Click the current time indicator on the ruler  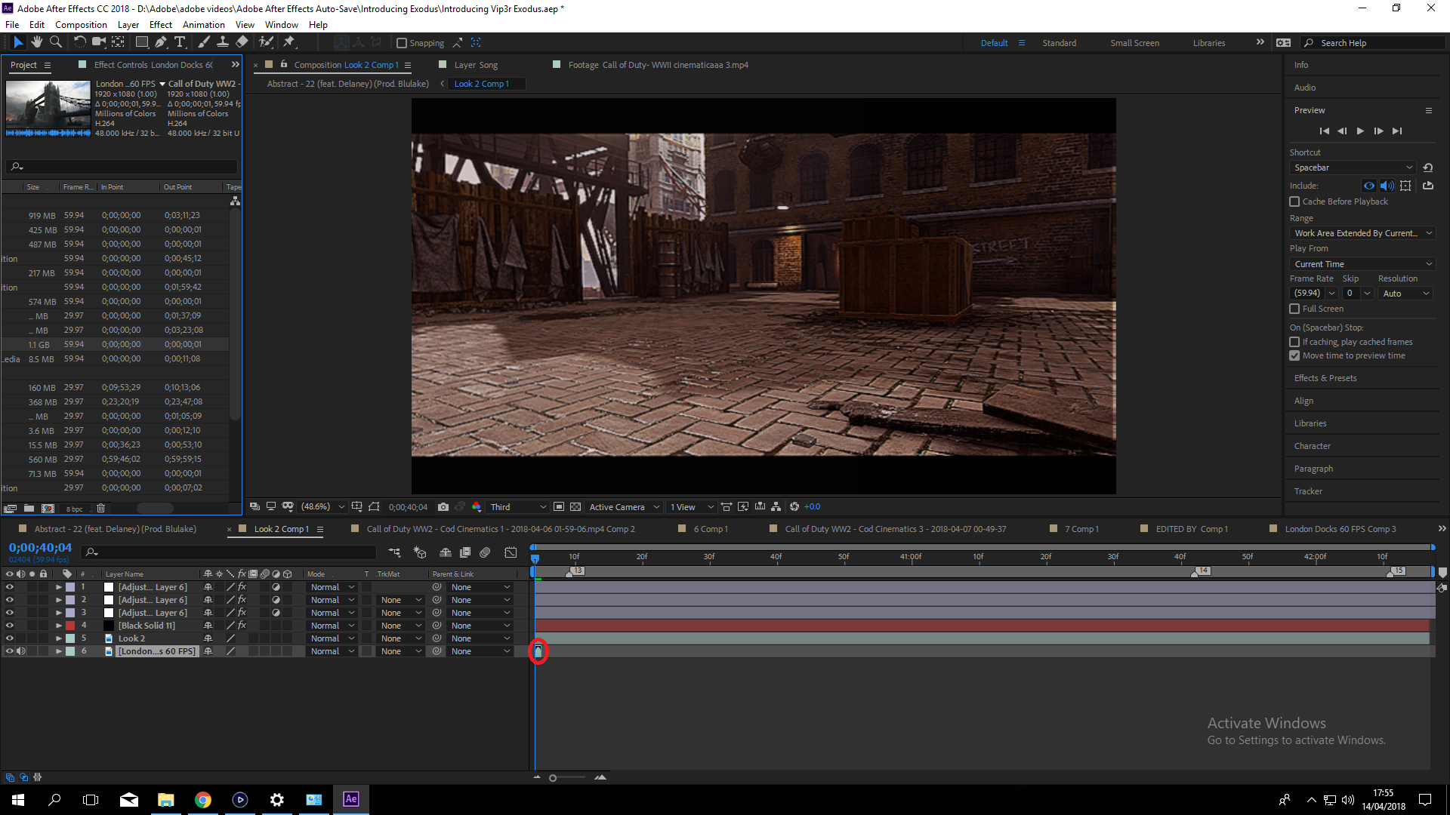tap(535, 558)
